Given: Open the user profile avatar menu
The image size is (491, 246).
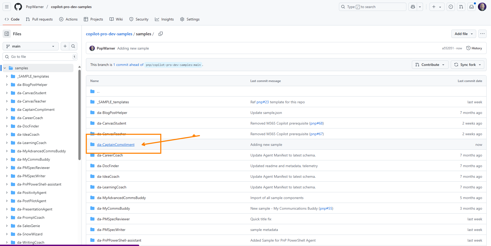Looking at the screenshot, I should click(482, 7).
